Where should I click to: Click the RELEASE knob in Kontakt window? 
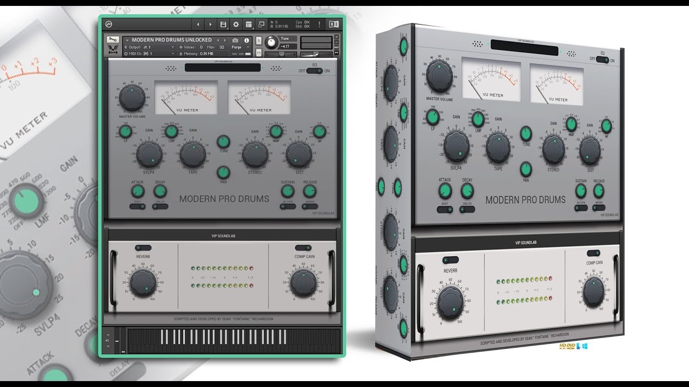tap(310, 191)
